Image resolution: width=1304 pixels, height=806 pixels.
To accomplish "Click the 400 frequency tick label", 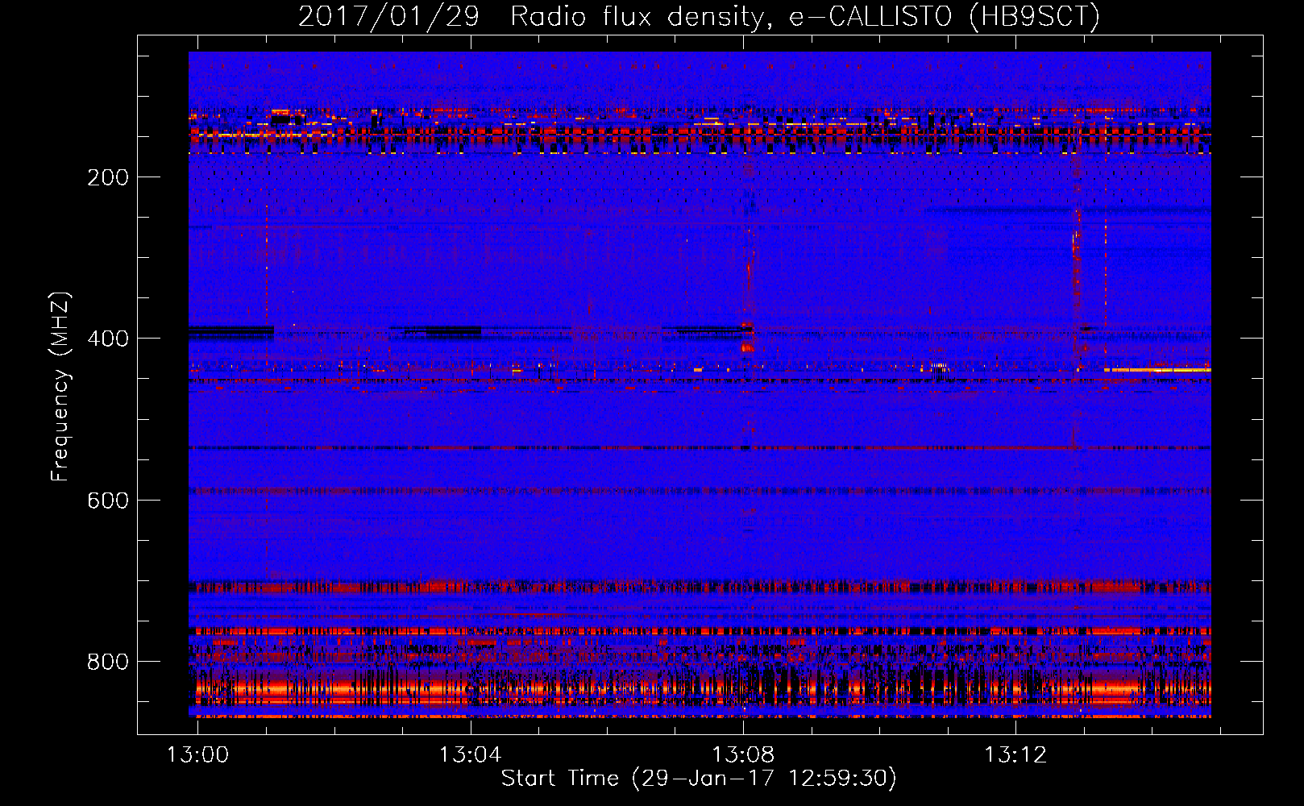I will (x=108, y=339).
